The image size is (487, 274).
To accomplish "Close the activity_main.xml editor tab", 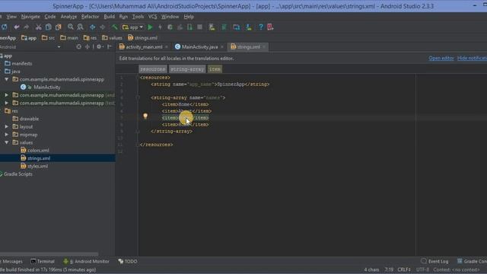I will pos(167,47).
